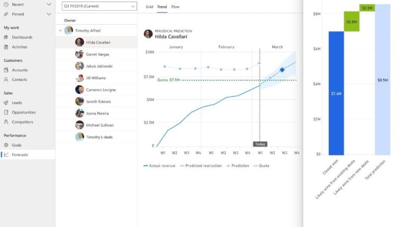
Task: Click the Today marker on chart
Action: 260,144
